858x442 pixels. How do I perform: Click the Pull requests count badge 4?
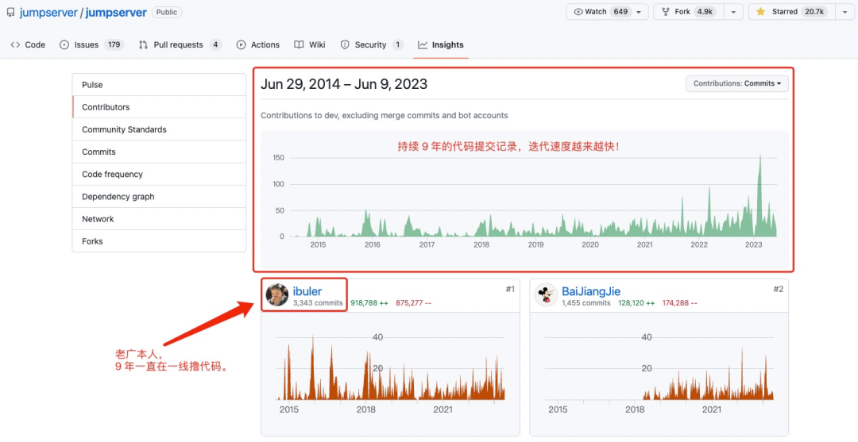pyautogui.click(x=215, y=44)
